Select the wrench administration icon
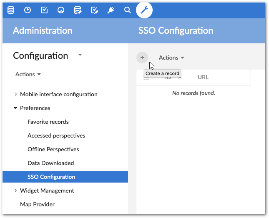Viewport: 269px width, 218px height. [x=144, y=10]
